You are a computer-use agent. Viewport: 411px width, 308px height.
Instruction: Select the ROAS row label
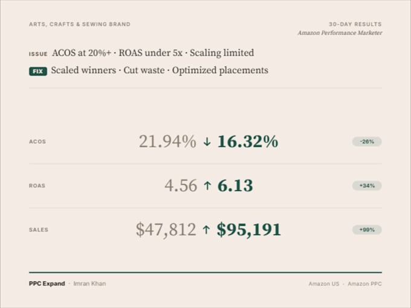click(x=37, y=185)
